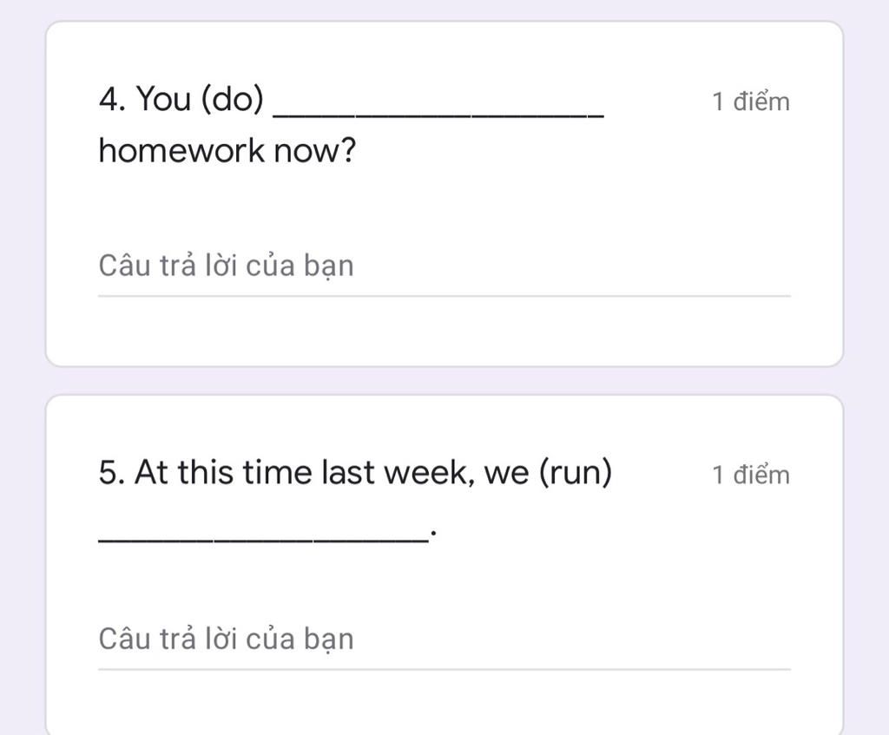Screen dimensions: 889x735
Task: Click the "4. You (do)" question text
Action: [x=181, y=99]
